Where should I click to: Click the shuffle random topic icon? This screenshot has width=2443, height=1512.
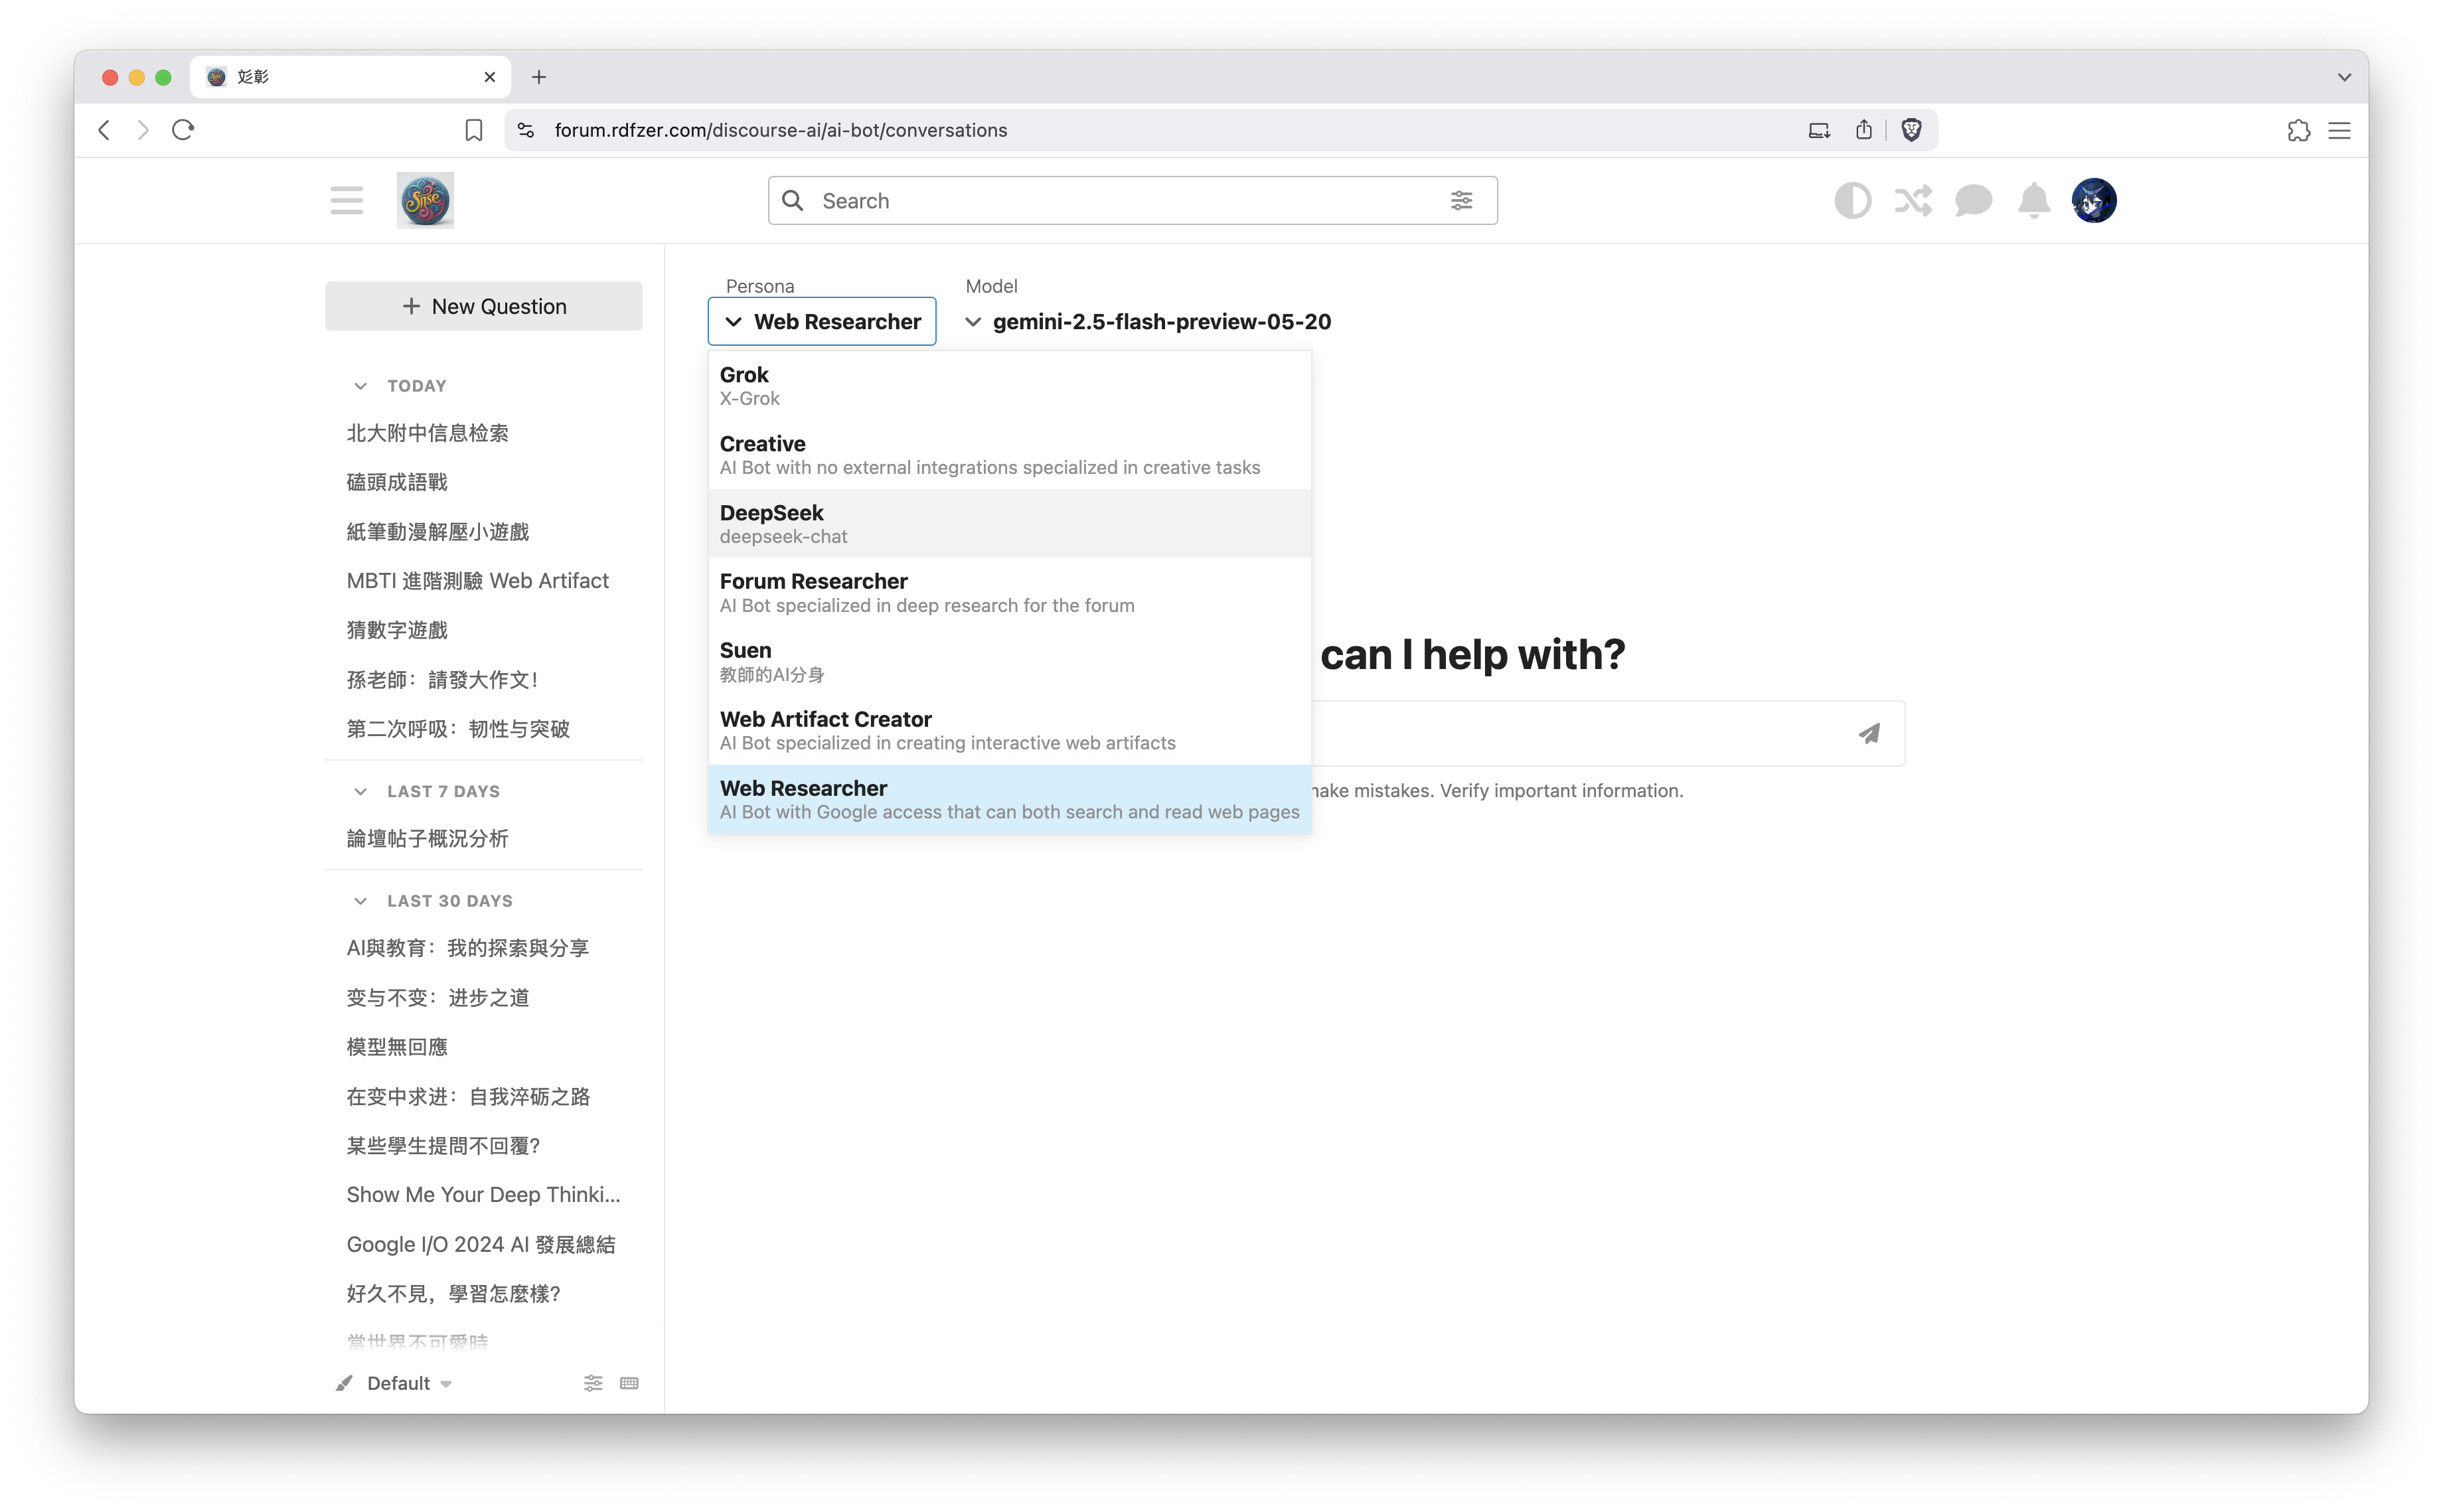1912,201
